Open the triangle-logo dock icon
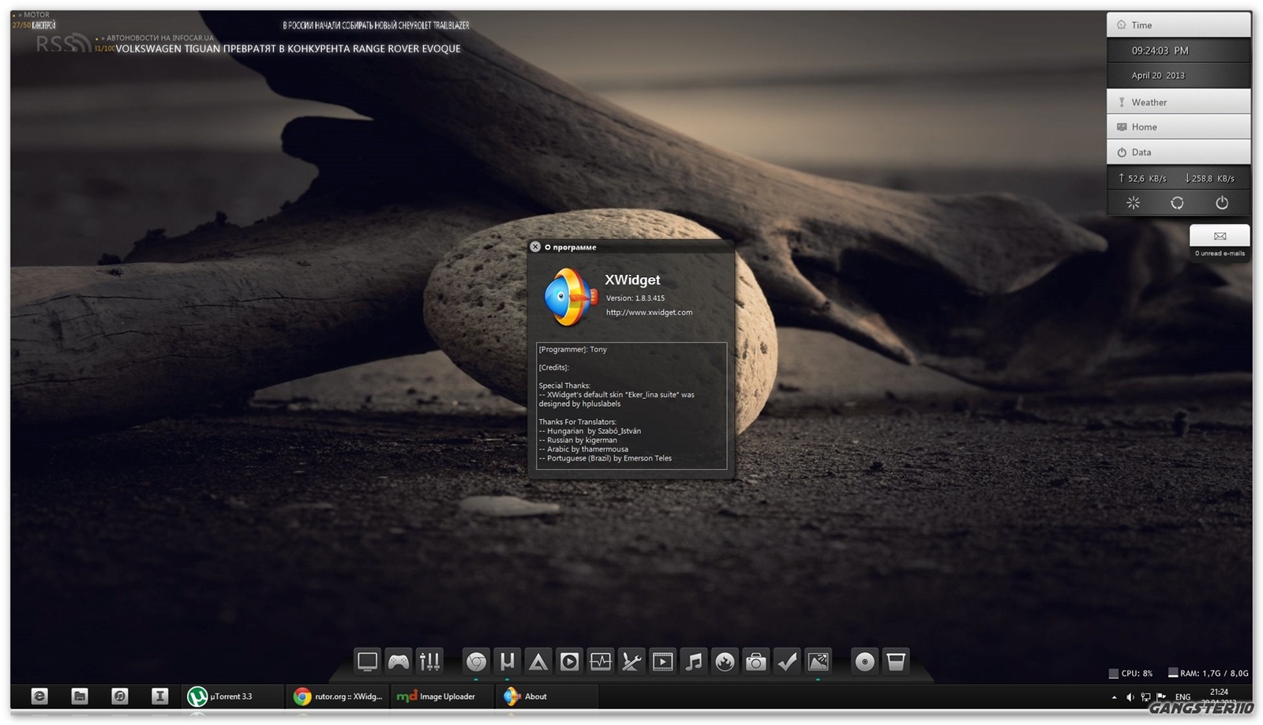Viewport: 1263px width, 725px height. coord(538,661)
